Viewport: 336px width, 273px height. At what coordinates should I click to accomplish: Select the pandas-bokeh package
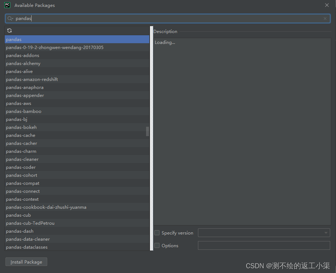77,127
